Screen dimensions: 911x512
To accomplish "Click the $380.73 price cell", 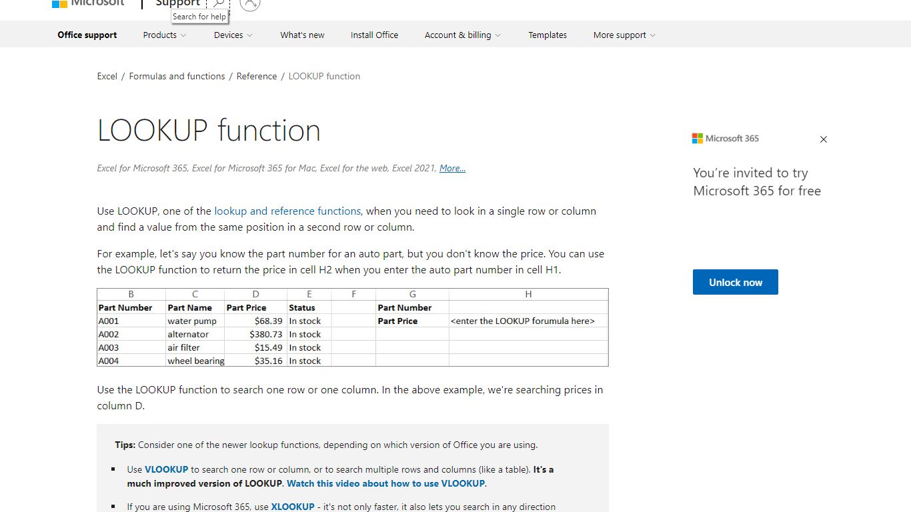I will [x=256, y=334].
